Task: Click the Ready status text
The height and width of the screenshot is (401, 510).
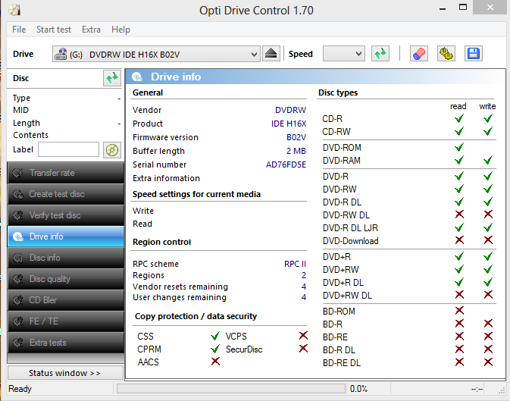Action: [20, 389]
